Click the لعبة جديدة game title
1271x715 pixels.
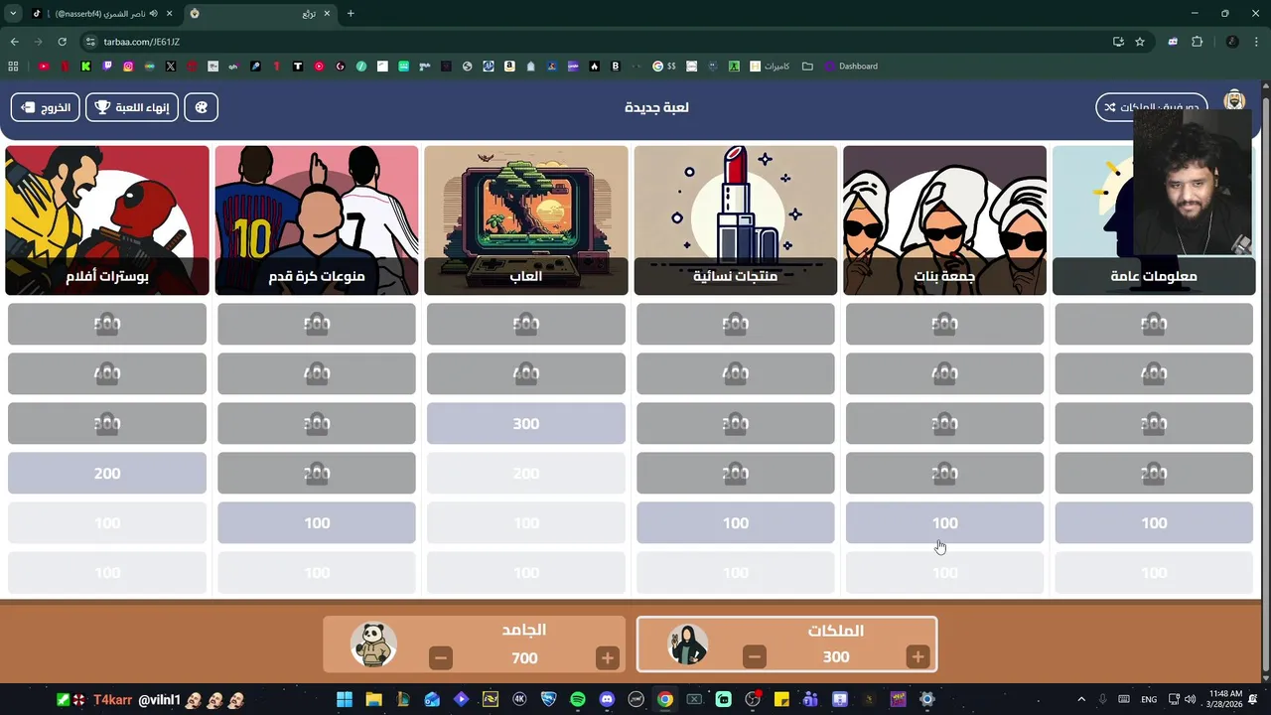[x=656, y=107]
